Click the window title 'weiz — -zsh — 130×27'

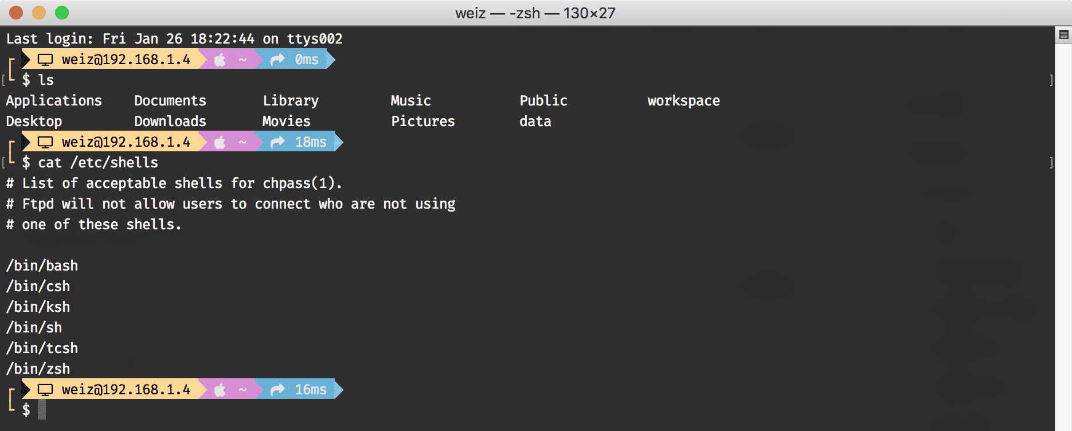coord(535,13)
